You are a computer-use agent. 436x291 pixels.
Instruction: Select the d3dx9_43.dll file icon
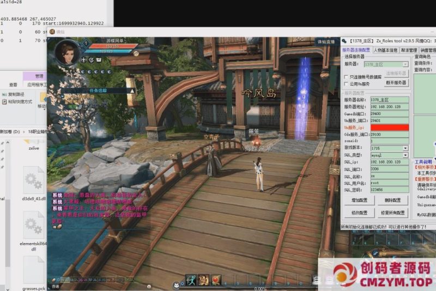34,180
